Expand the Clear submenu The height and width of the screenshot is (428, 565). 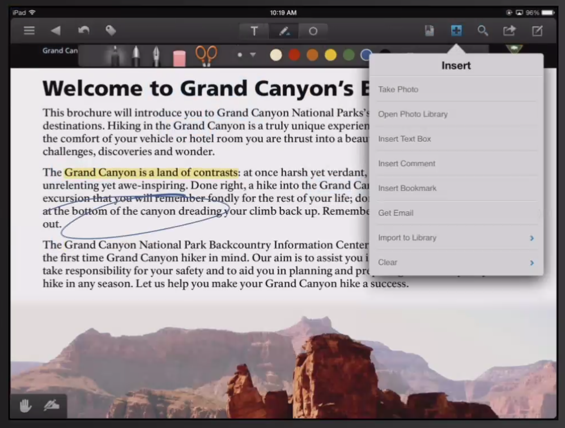click(456, 262)
